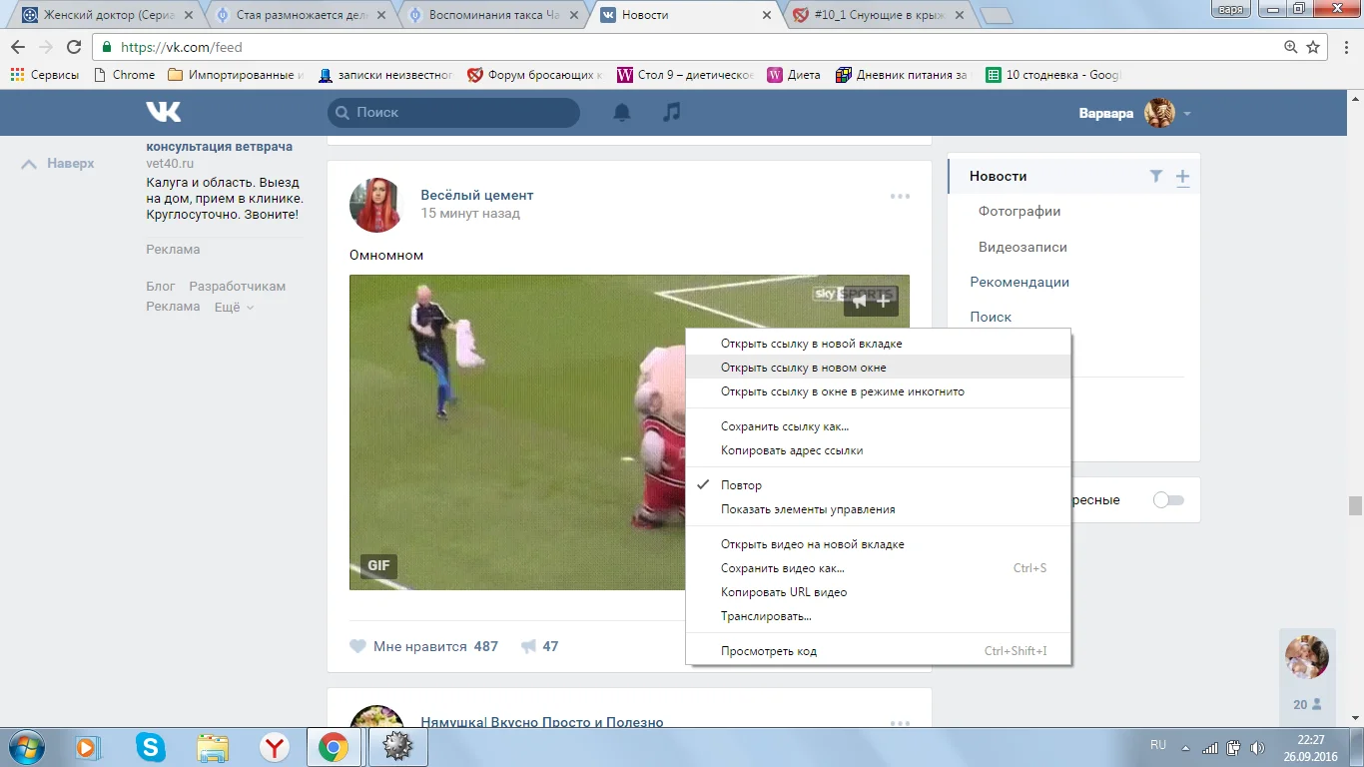Toggle the switch in the right sidebar
This screenshot has height=767, width=1364.
[1167, 500]
